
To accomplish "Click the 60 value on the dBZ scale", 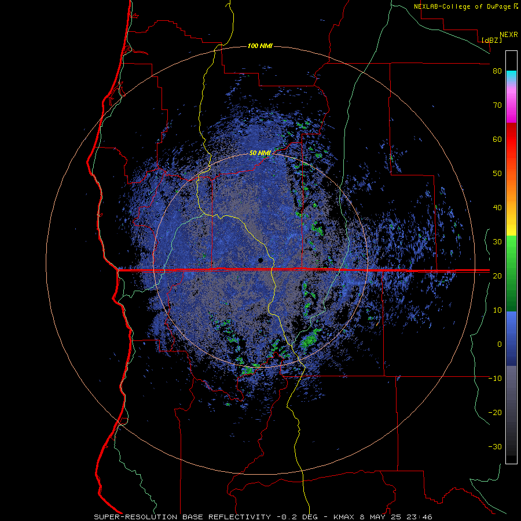I will tap(497, 139).
